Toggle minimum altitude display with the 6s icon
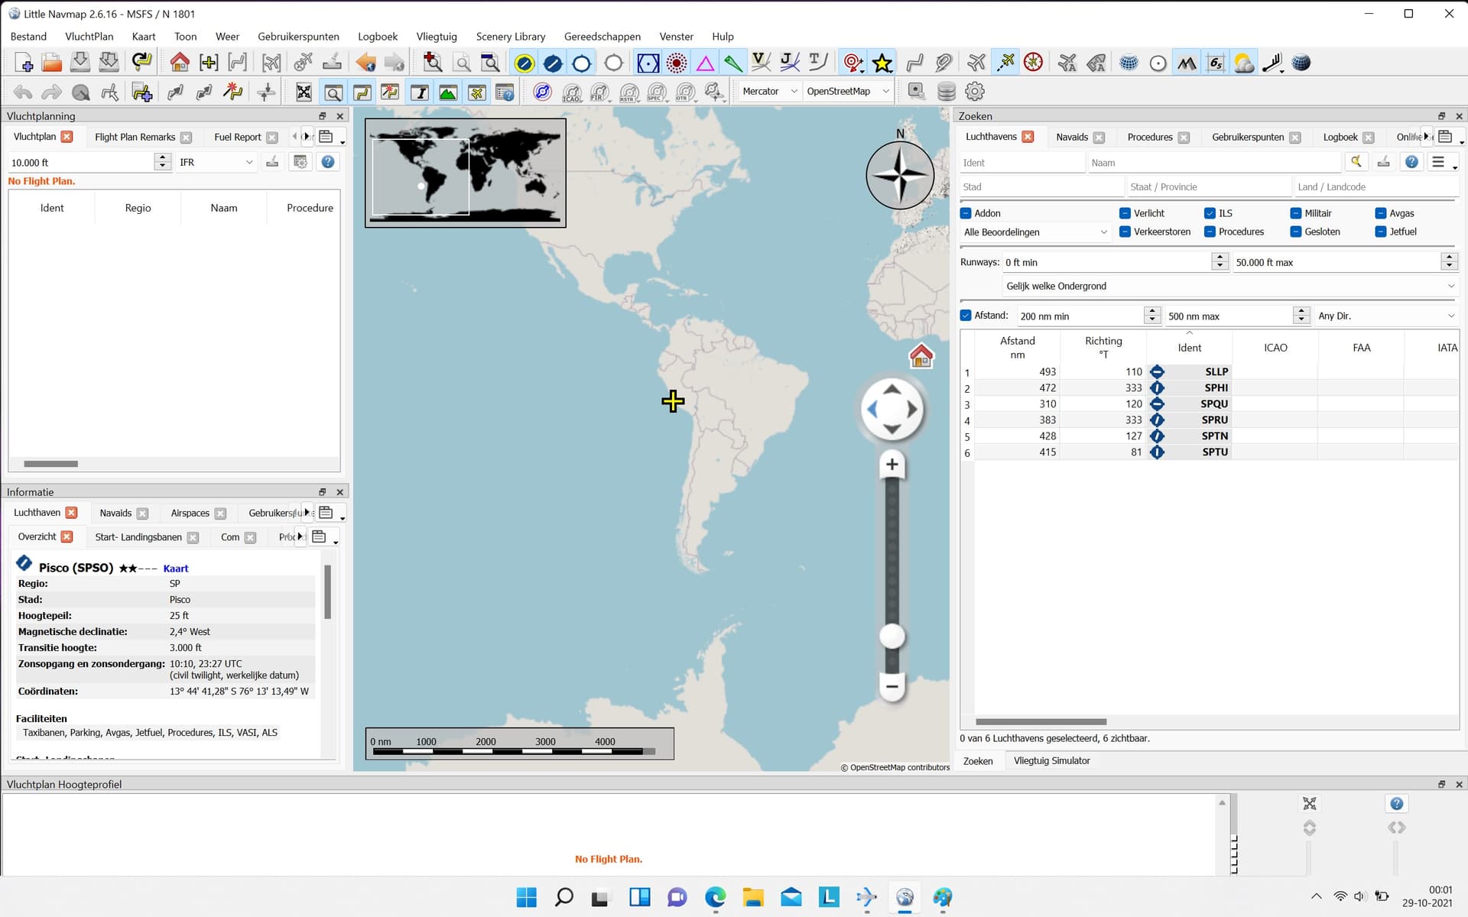This screenshot has height=917, width=1468. 1216,62
